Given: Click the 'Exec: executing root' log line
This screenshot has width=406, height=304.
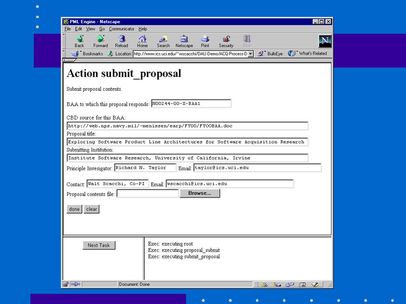Looking at the screenshot, I should (170, 244).
